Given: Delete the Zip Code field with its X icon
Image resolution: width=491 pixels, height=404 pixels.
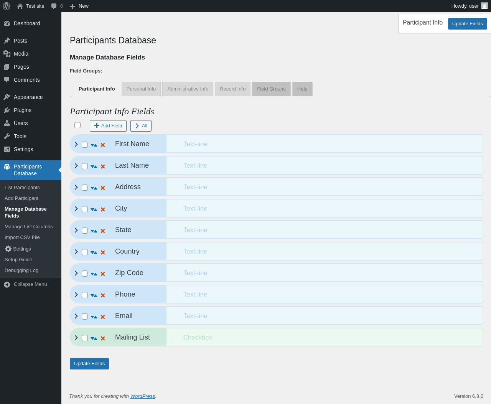Looking at the screenshot, I should [103, 274].
